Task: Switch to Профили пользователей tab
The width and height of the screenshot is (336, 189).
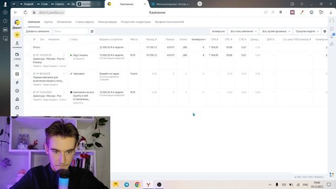Action: point(169,22)
